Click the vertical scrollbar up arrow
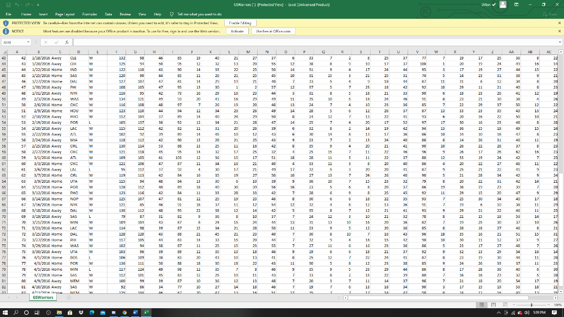Viewport: 564px width, 317px height. pyautogui.click(x=561, y=52)
